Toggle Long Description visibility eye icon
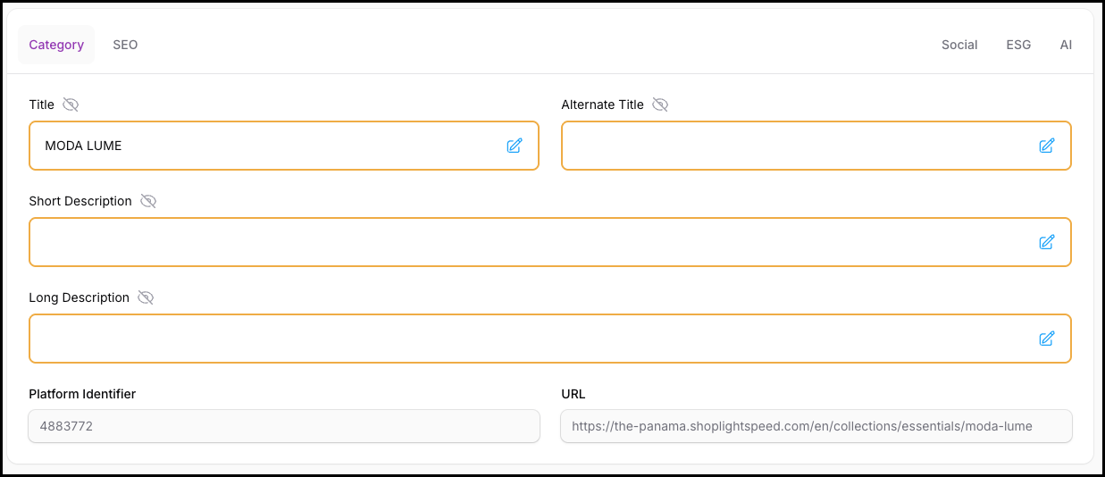Image resolution: width=1105 pixels, height=477 pixels. [146, 297]
